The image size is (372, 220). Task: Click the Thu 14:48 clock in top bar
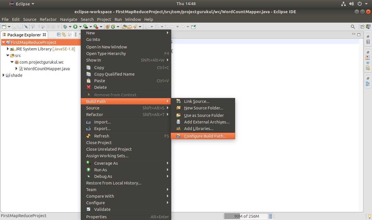(186, 4)
